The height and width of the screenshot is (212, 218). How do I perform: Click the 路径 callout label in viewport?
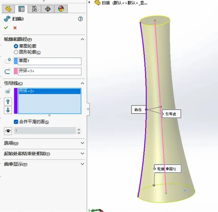tap(138, 110)
